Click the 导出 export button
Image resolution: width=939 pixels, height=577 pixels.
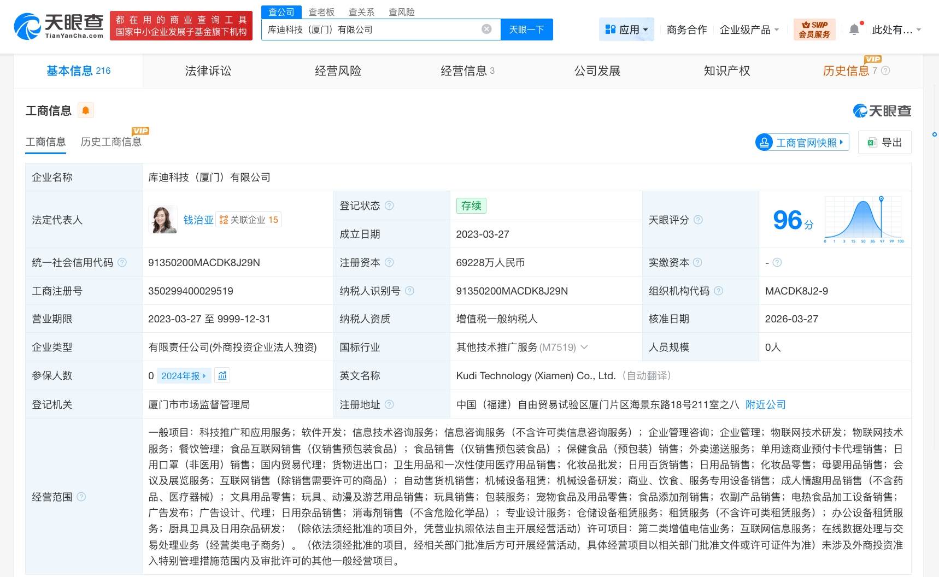884,143
